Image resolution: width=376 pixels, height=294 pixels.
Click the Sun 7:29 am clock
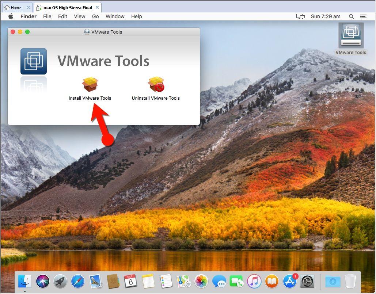[326, 16]
